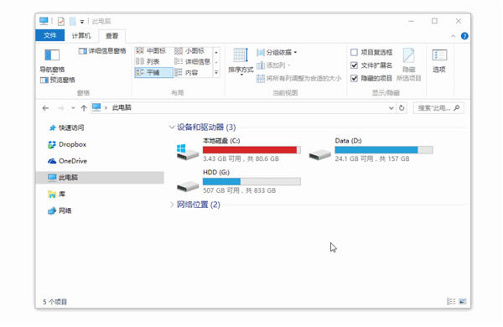Open the quick access toolbar dropdown
The image size is (503, 327).
(82, 22)
